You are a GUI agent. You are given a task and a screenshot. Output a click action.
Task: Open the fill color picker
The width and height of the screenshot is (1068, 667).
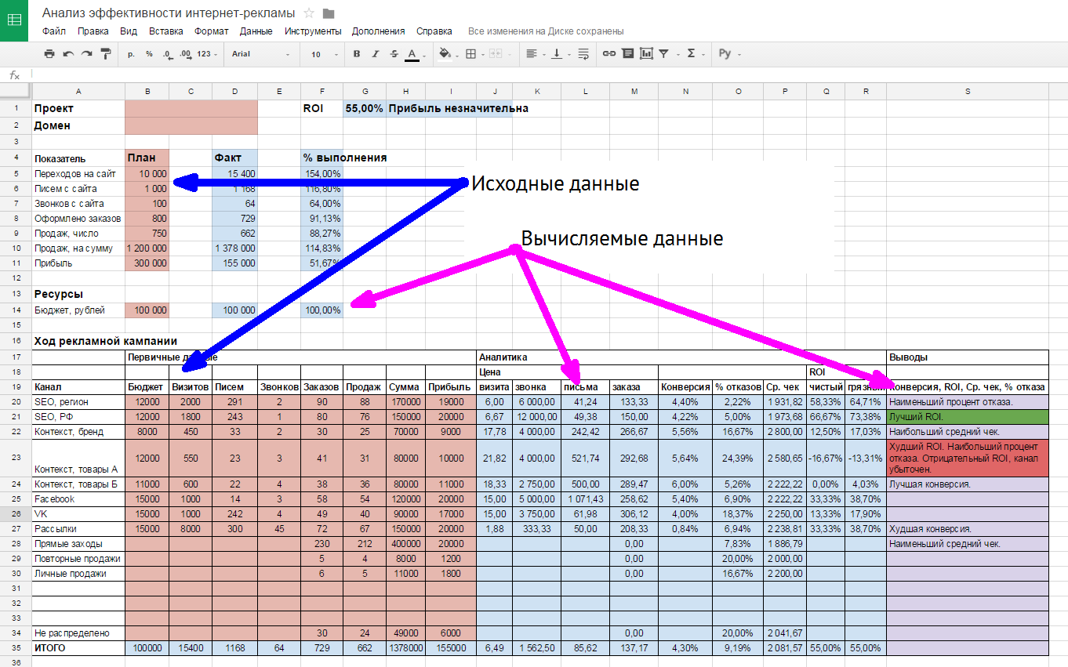[x=445, y=54]
